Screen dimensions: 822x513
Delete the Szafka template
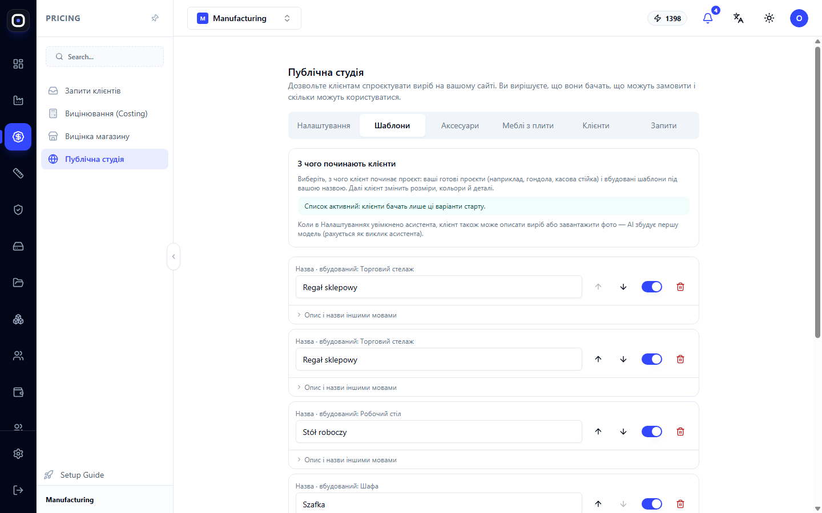click(680, 504)
